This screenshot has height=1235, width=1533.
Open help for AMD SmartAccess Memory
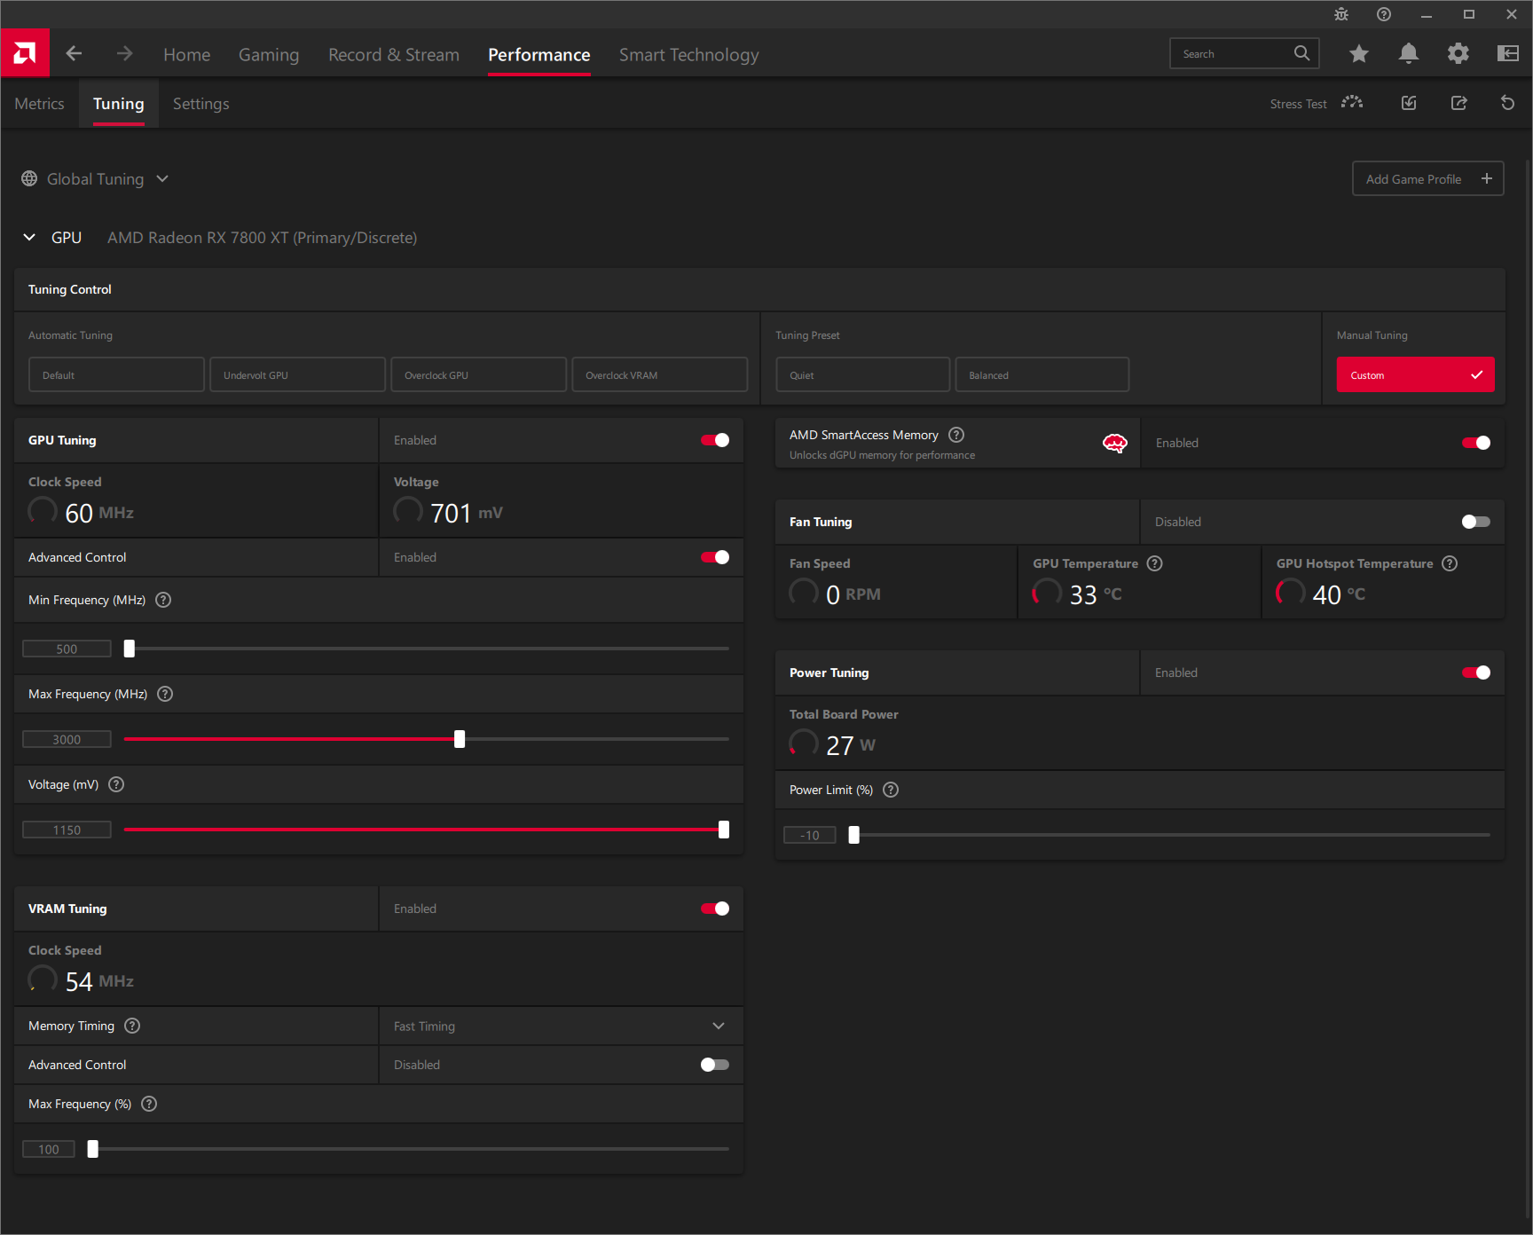[x=956, y=435]
